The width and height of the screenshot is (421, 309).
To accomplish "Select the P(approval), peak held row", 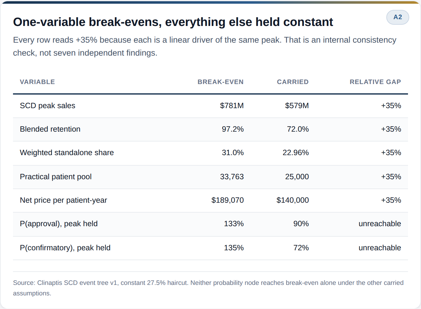I will click(x=210, y=224).
